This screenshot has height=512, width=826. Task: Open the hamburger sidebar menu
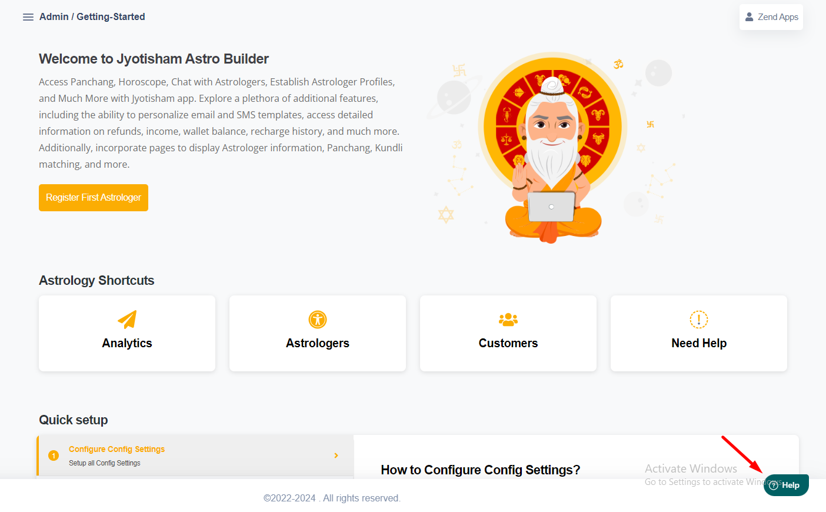pos(28,17)
